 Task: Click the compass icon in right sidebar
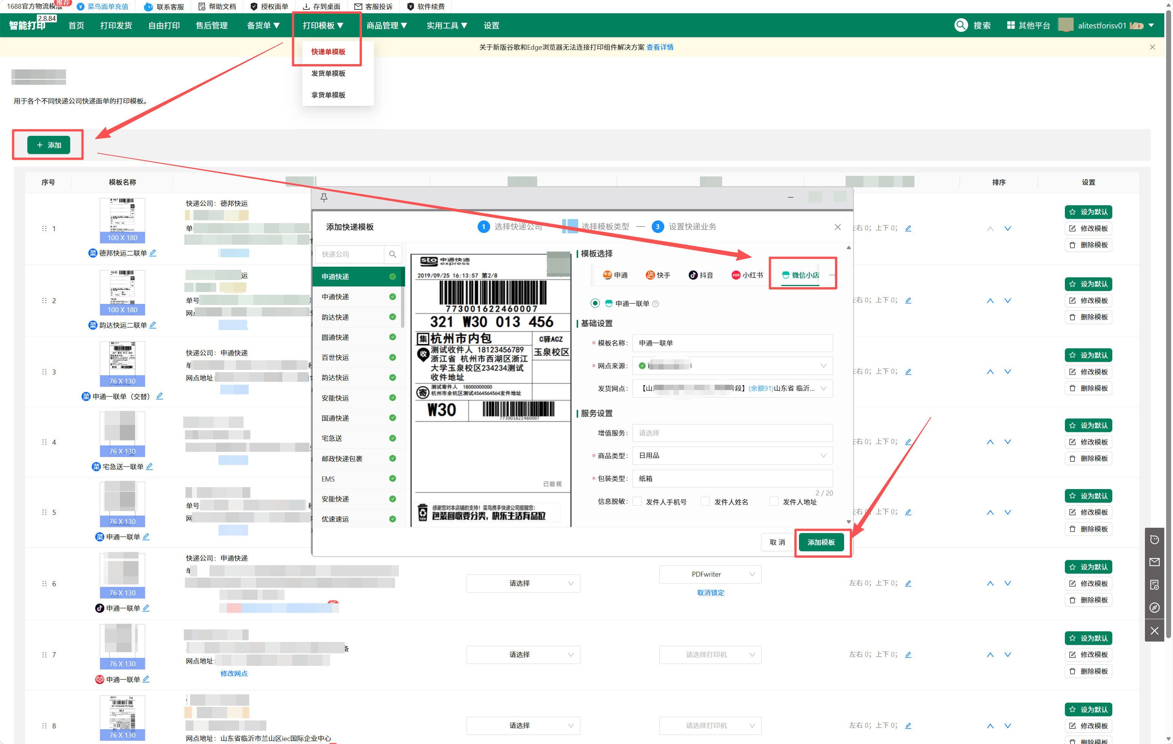[x=1154, y=607]
